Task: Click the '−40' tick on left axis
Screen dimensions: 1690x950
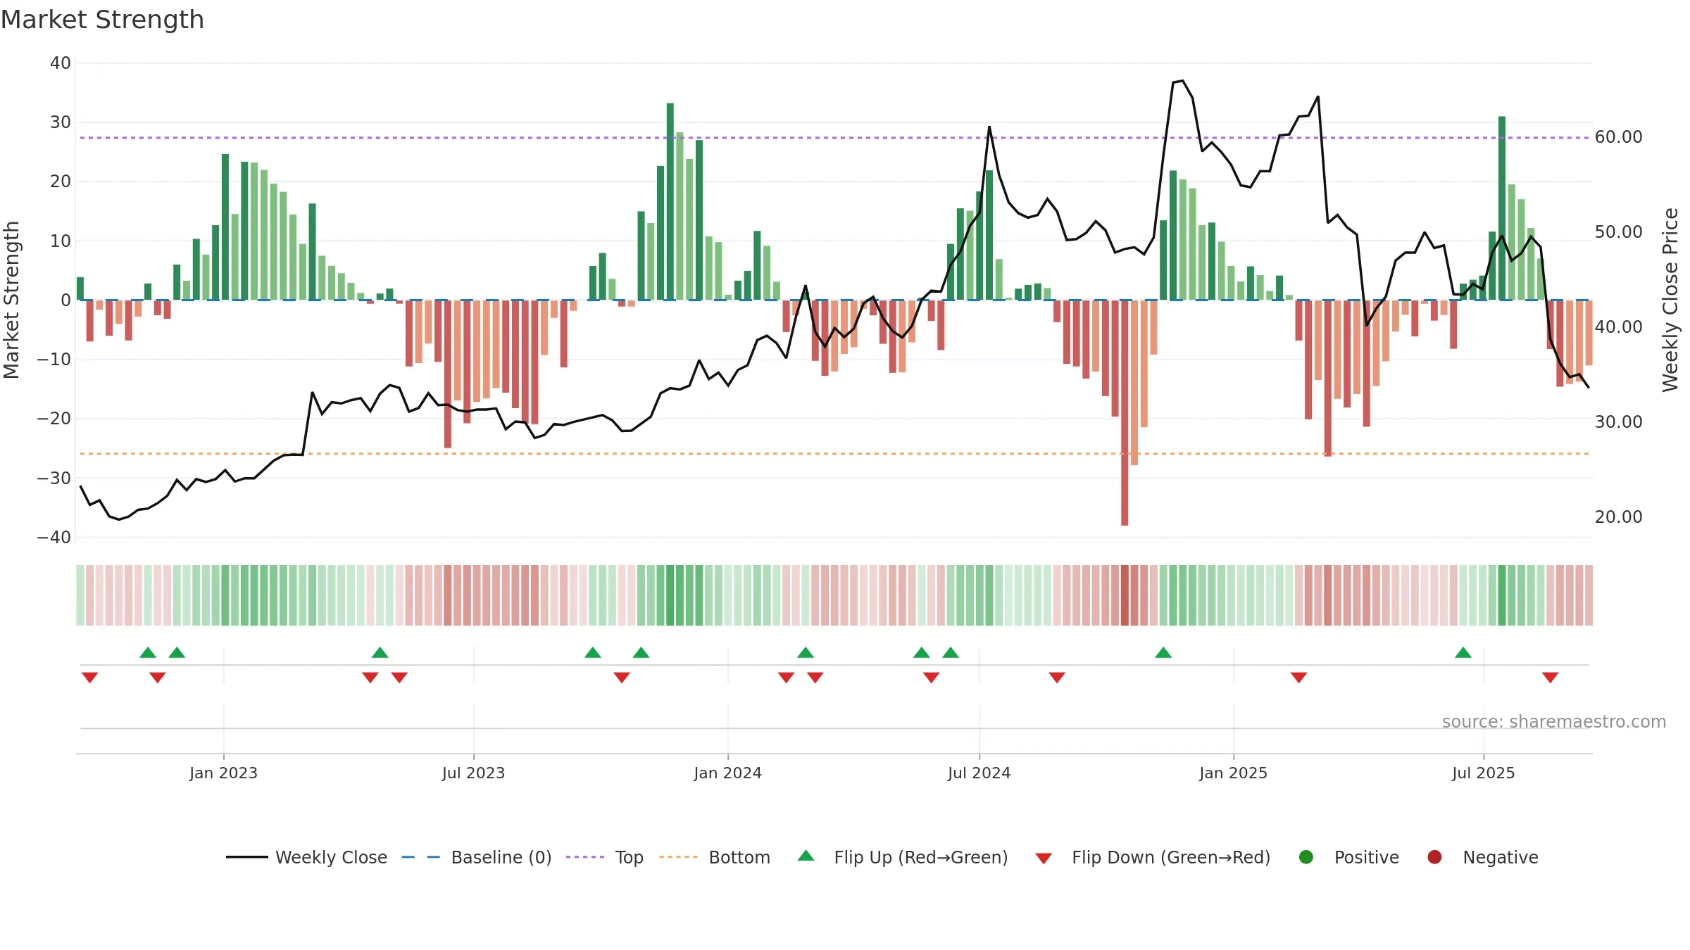Action: tap(54, 538)
